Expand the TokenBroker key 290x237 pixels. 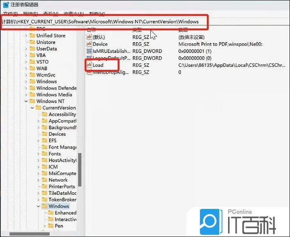38,200
